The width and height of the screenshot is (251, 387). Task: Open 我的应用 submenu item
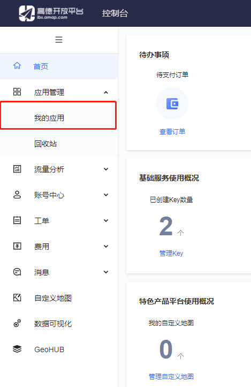59,118
